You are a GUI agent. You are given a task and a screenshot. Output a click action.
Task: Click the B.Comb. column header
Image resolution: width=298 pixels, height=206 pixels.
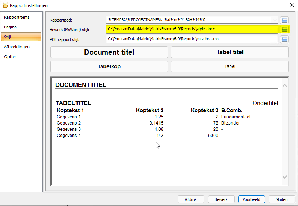point(232,111)
